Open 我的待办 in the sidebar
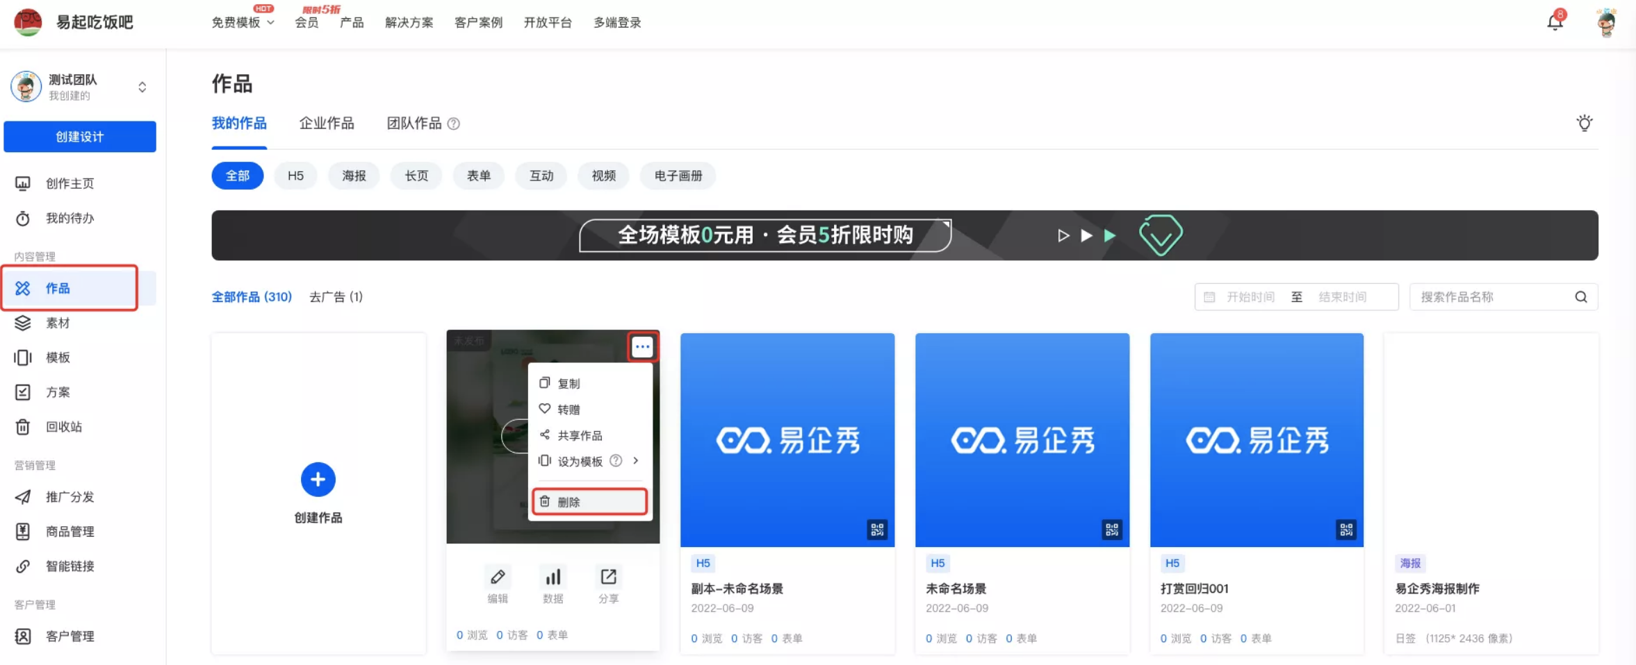 click(x=69, y=218)
